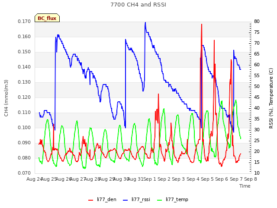This screenshot has height=208, width=277.
Task: Click the chart title 7700 CH4 and RSSI
Action: coord(138,5)
